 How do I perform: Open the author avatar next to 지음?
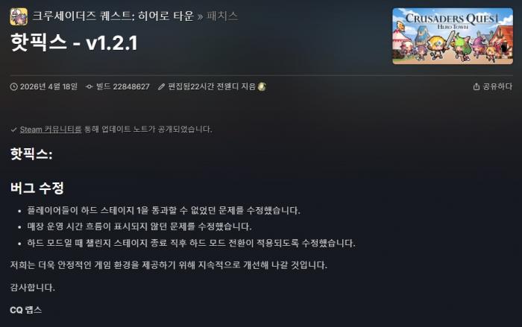point(262,86)
